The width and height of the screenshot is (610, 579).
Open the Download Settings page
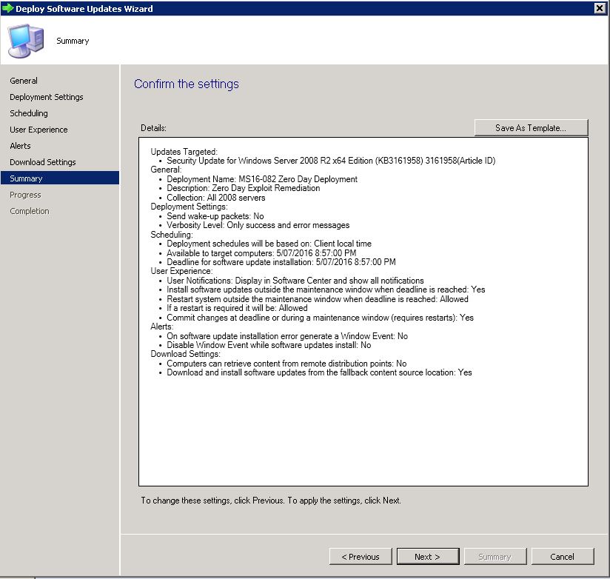coord(43,162)
